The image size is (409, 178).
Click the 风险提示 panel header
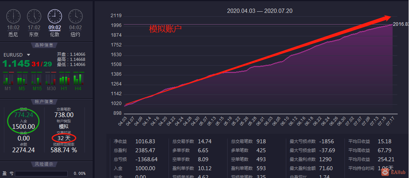(x=44, y=164)
